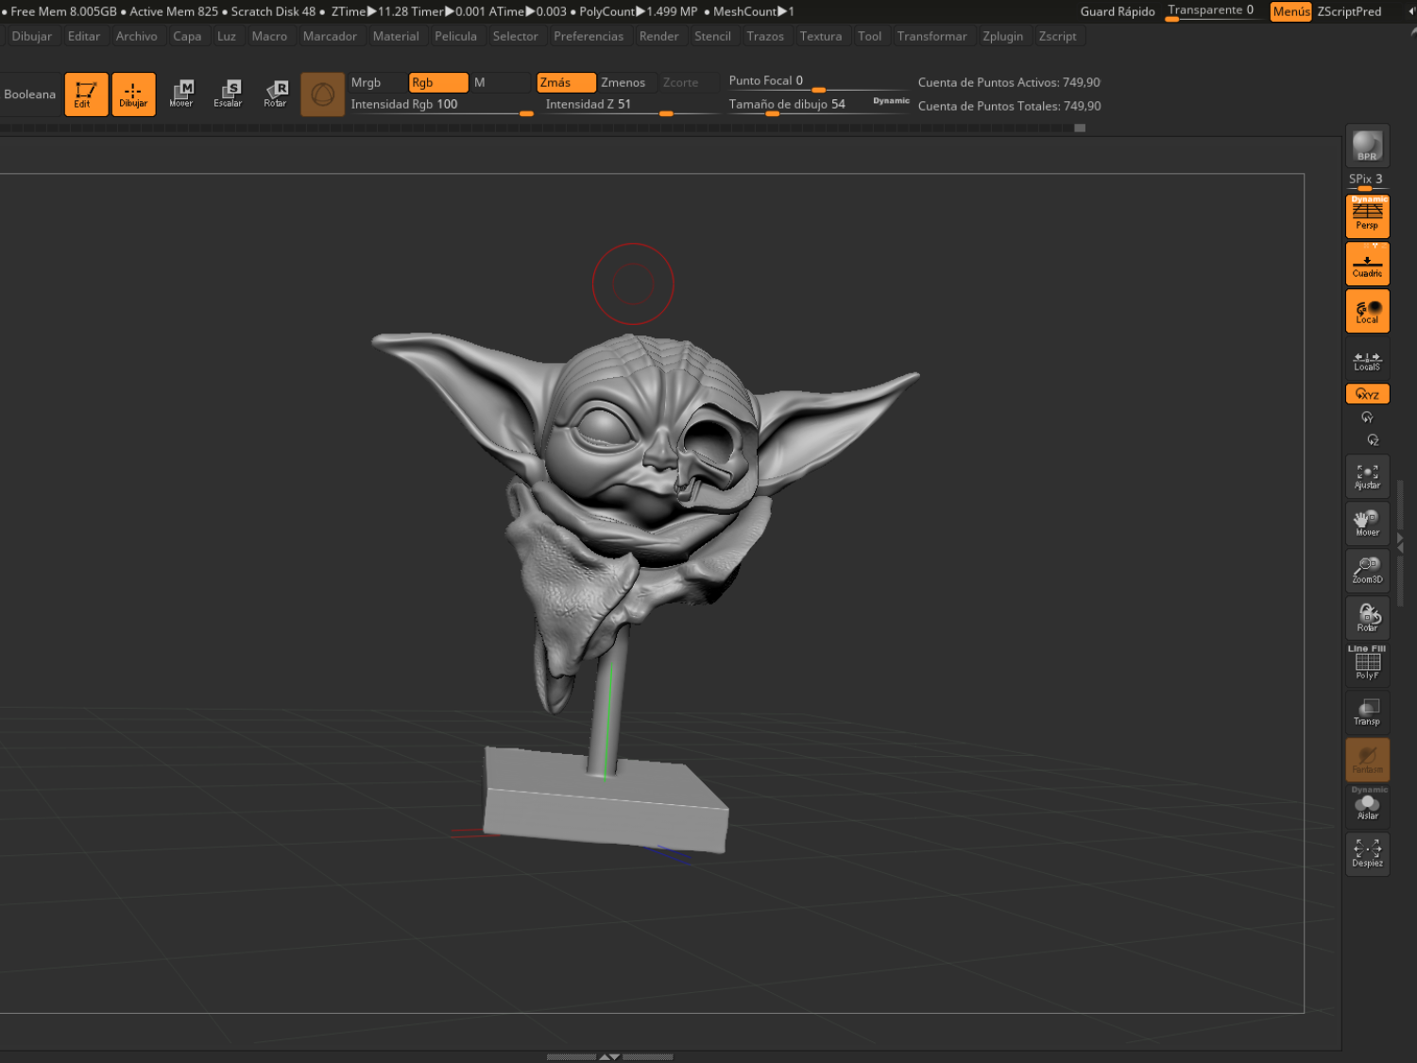The height and width of the screenshot is (1063, 1417).
Task: Switch to Zmenos sculpt mode
Action: (627, 82)
